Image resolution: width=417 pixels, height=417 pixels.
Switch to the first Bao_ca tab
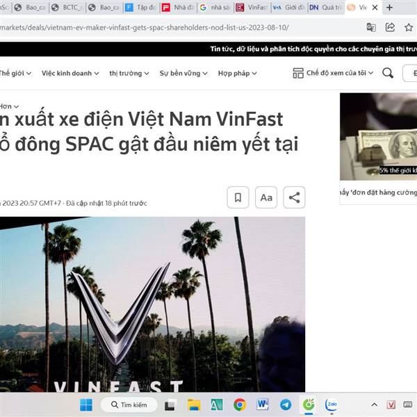31,8
